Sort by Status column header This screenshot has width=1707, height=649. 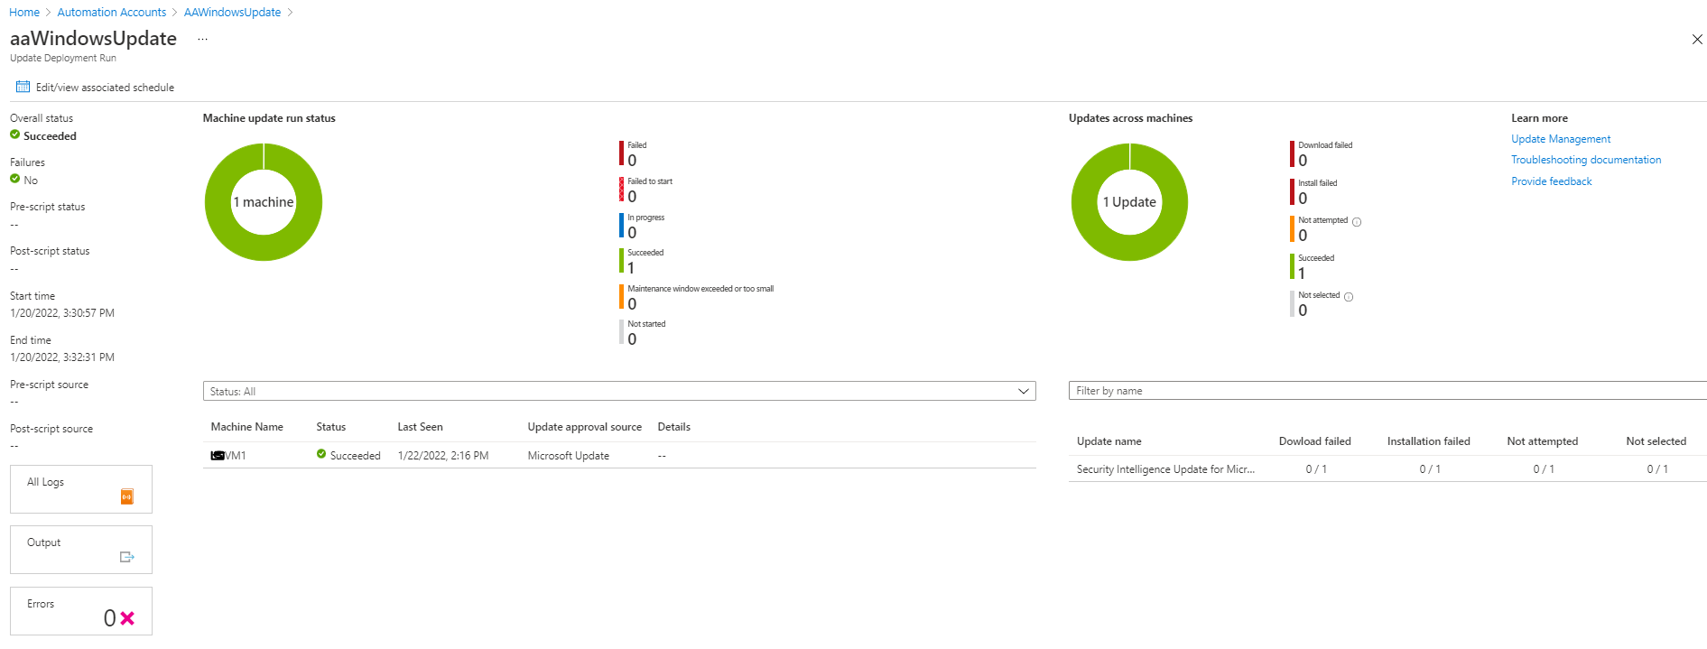coord(331,427)
